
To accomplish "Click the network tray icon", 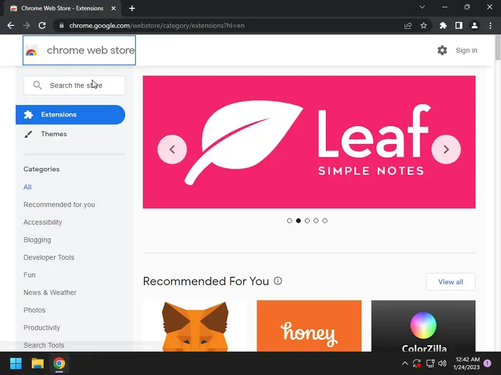I will (430, 363).
